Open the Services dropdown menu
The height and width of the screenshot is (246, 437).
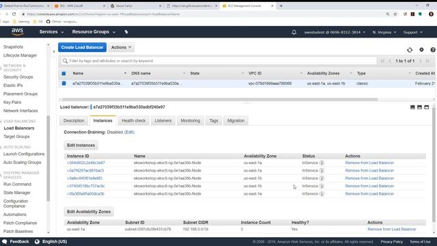pyautogui.click(x=52, y=32)
